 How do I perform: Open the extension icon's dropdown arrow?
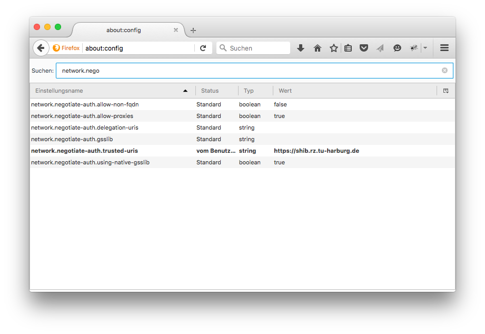[425, 48]
